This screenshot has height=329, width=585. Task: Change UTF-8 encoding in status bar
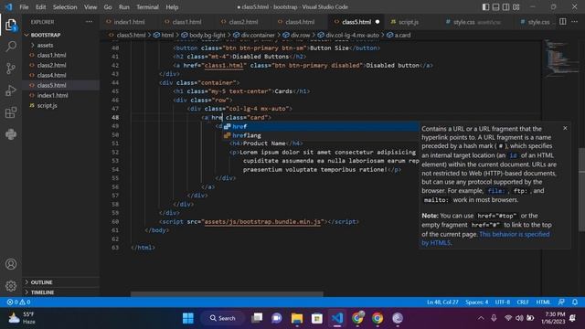coord(502,302)
